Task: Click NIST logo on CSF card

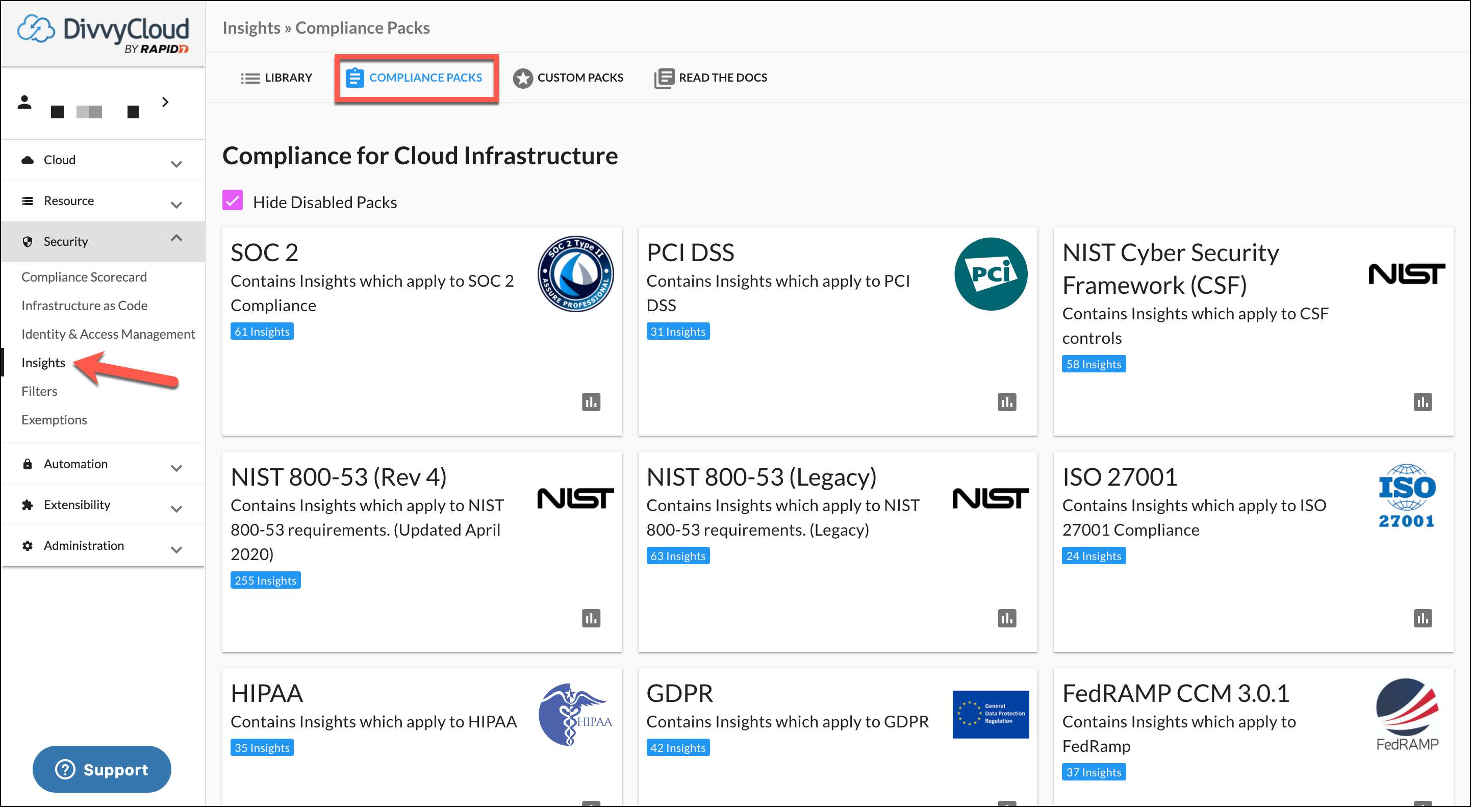Action: coord(1406,274)
